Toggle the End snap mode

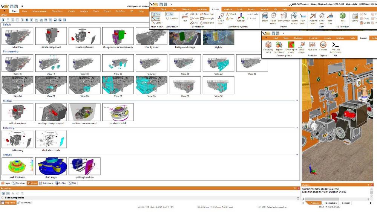click(156, 18)
